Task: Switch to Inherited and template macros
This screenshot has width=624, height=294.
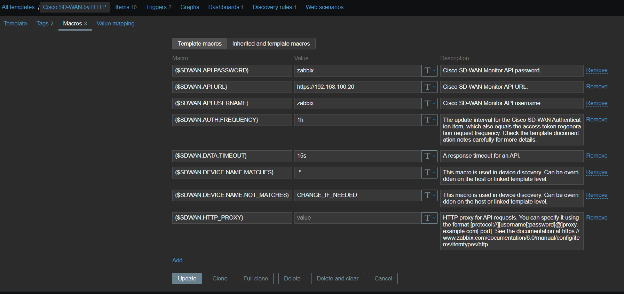Action: click(271, 43)
